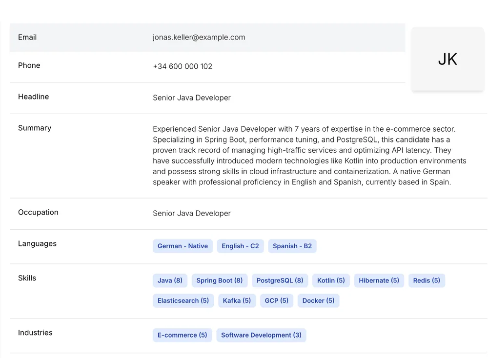The image size is (488, 358).
Task: Choose the Redis (5) skill tag
Action: pyautogui.click(x=427, y=280)
